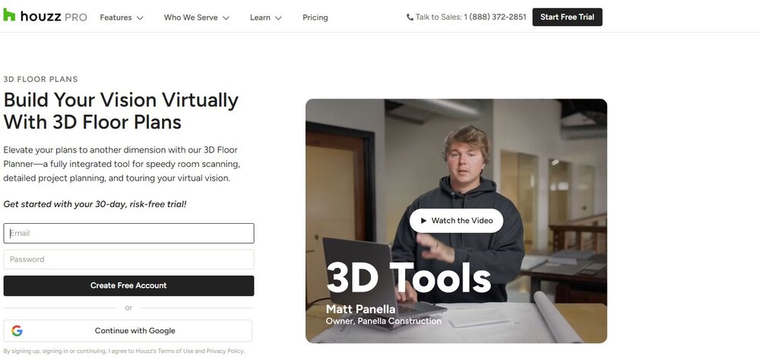The image size is (760, 362).
Task: Click the PRO text beside the logo
Action: click(75, 17)
